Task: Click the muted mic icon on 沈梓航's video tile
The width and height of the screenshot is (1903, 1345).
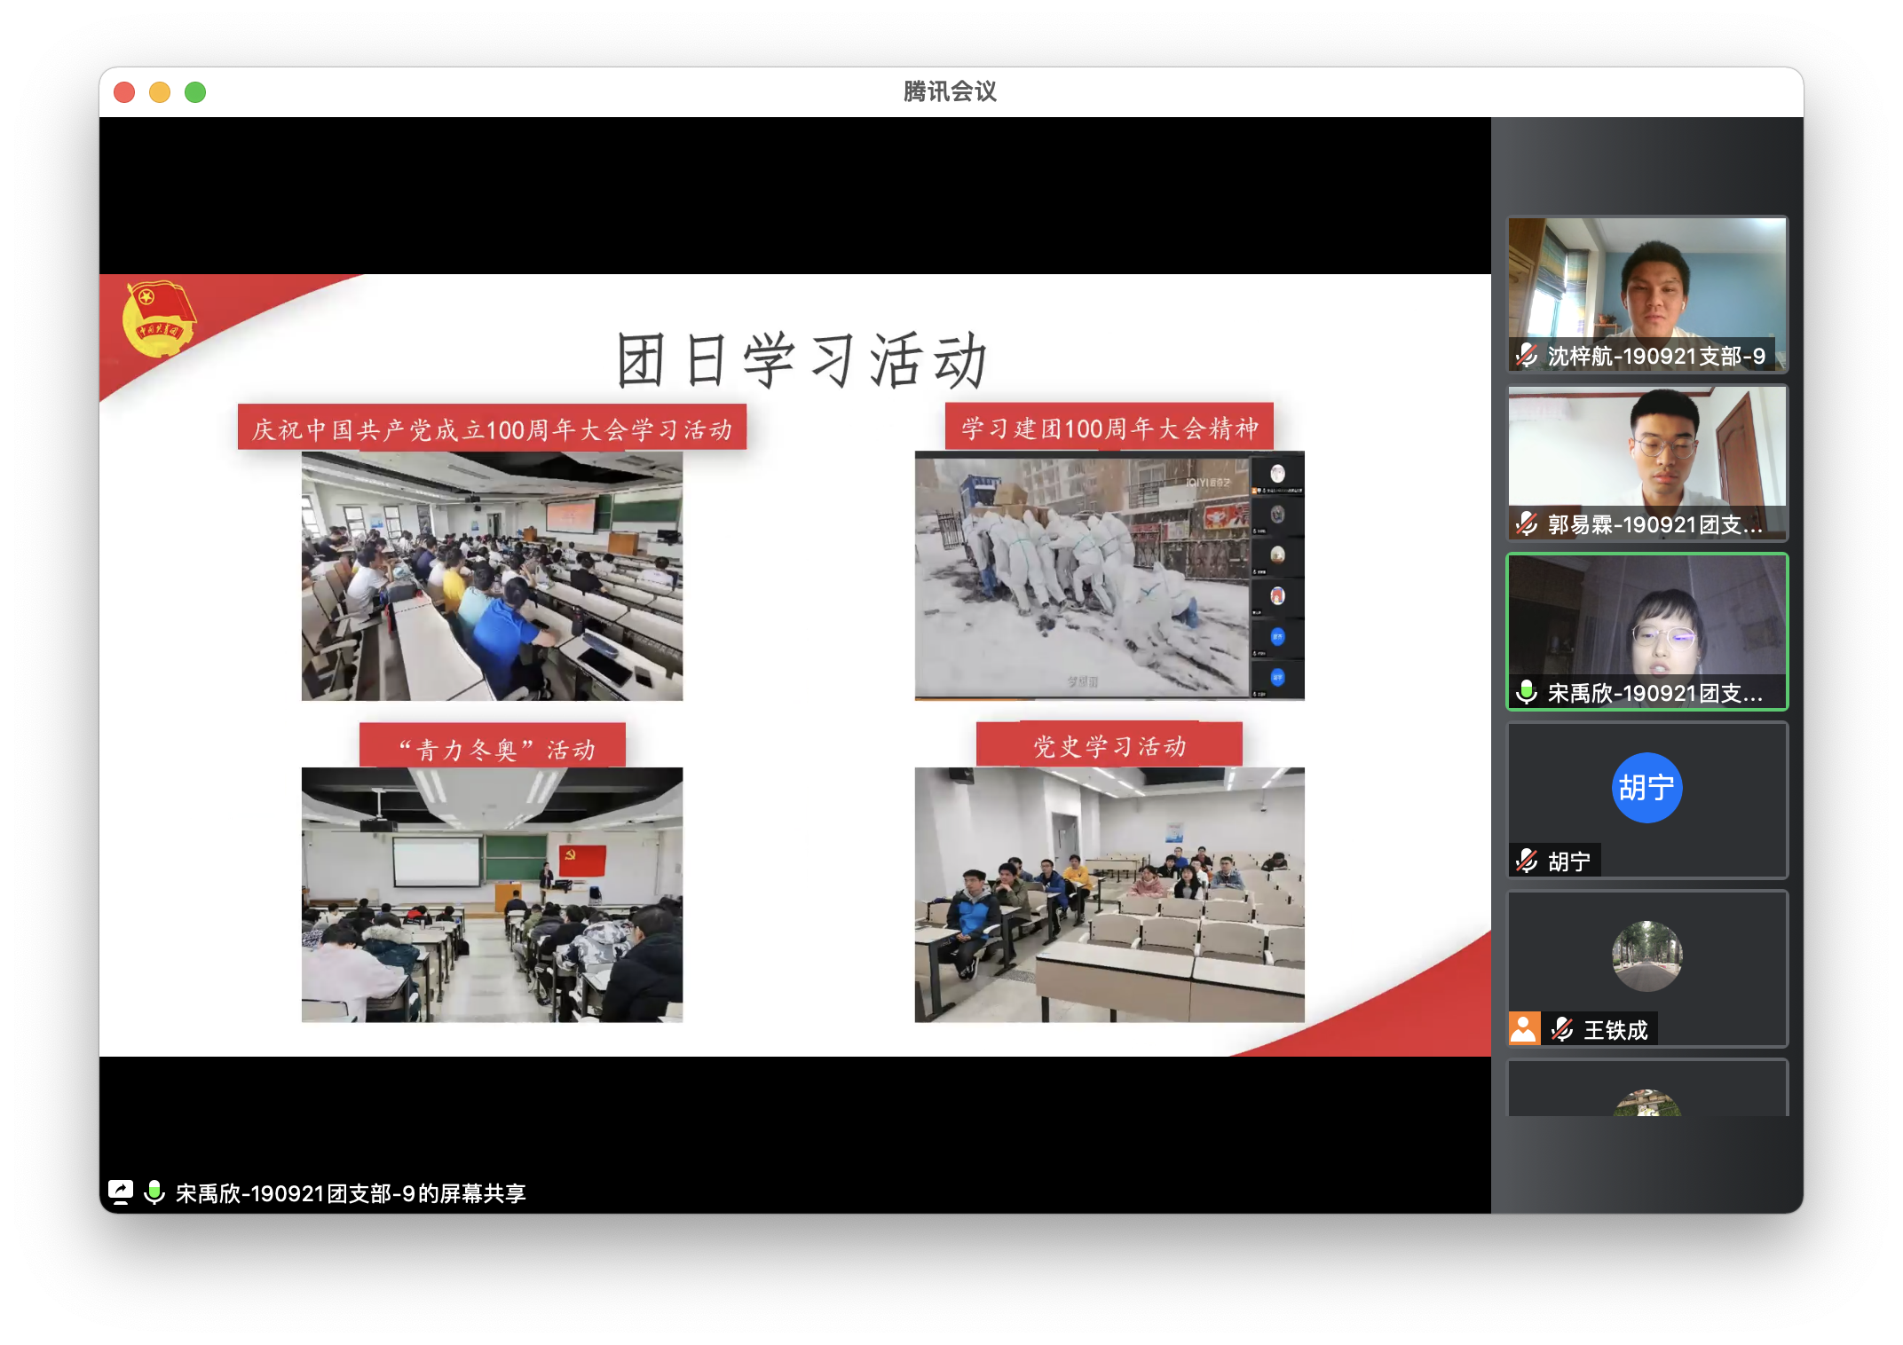Action: pyautogui.click(x=1527, y=356)
